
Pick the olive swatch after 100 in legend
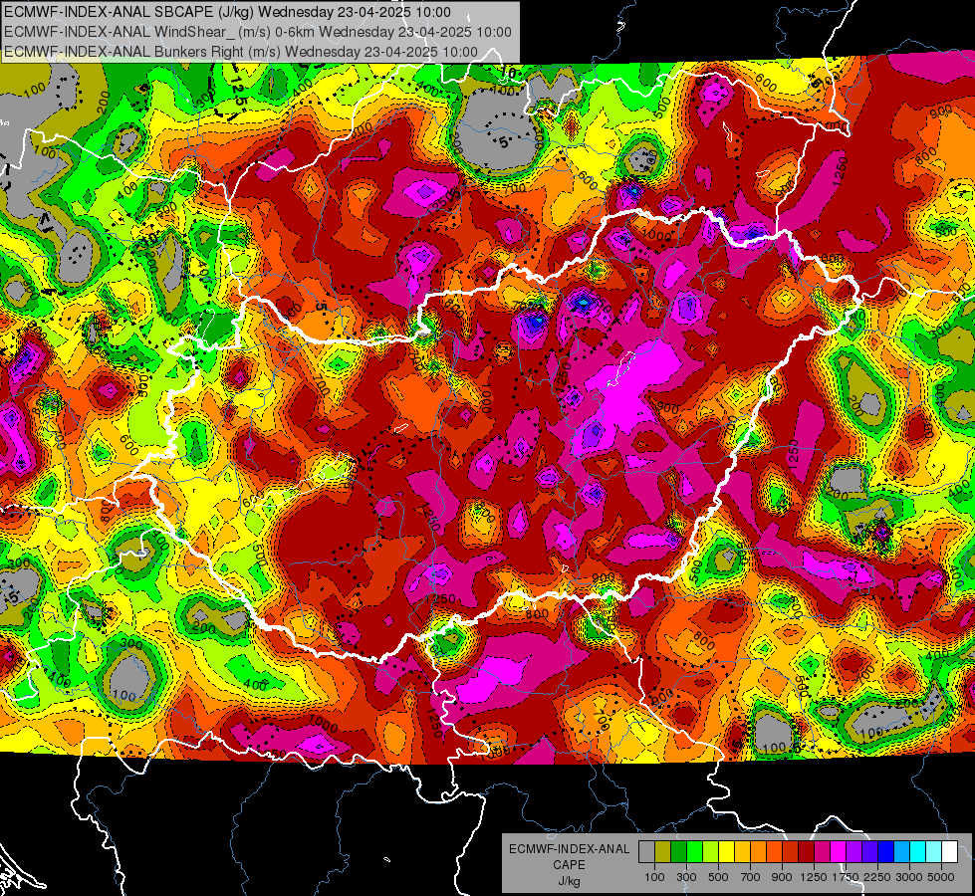[663, 851]
